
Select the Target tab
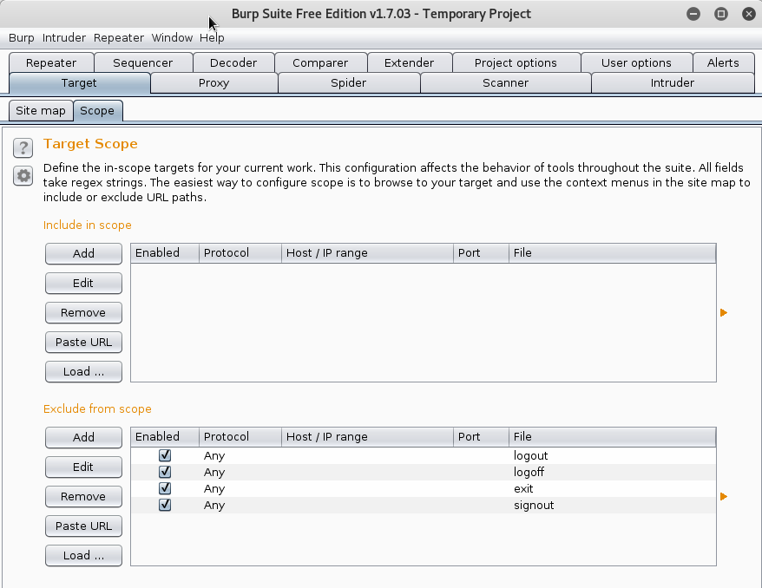79,83
